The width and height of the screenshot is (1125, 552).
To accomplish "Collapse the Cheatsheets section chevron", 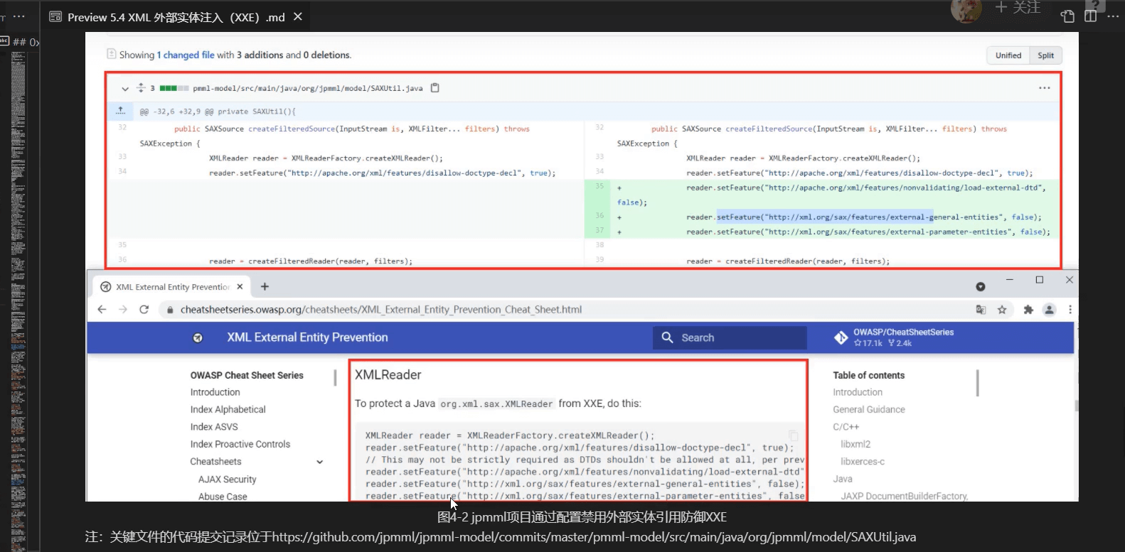I will [x=320, y=462].
